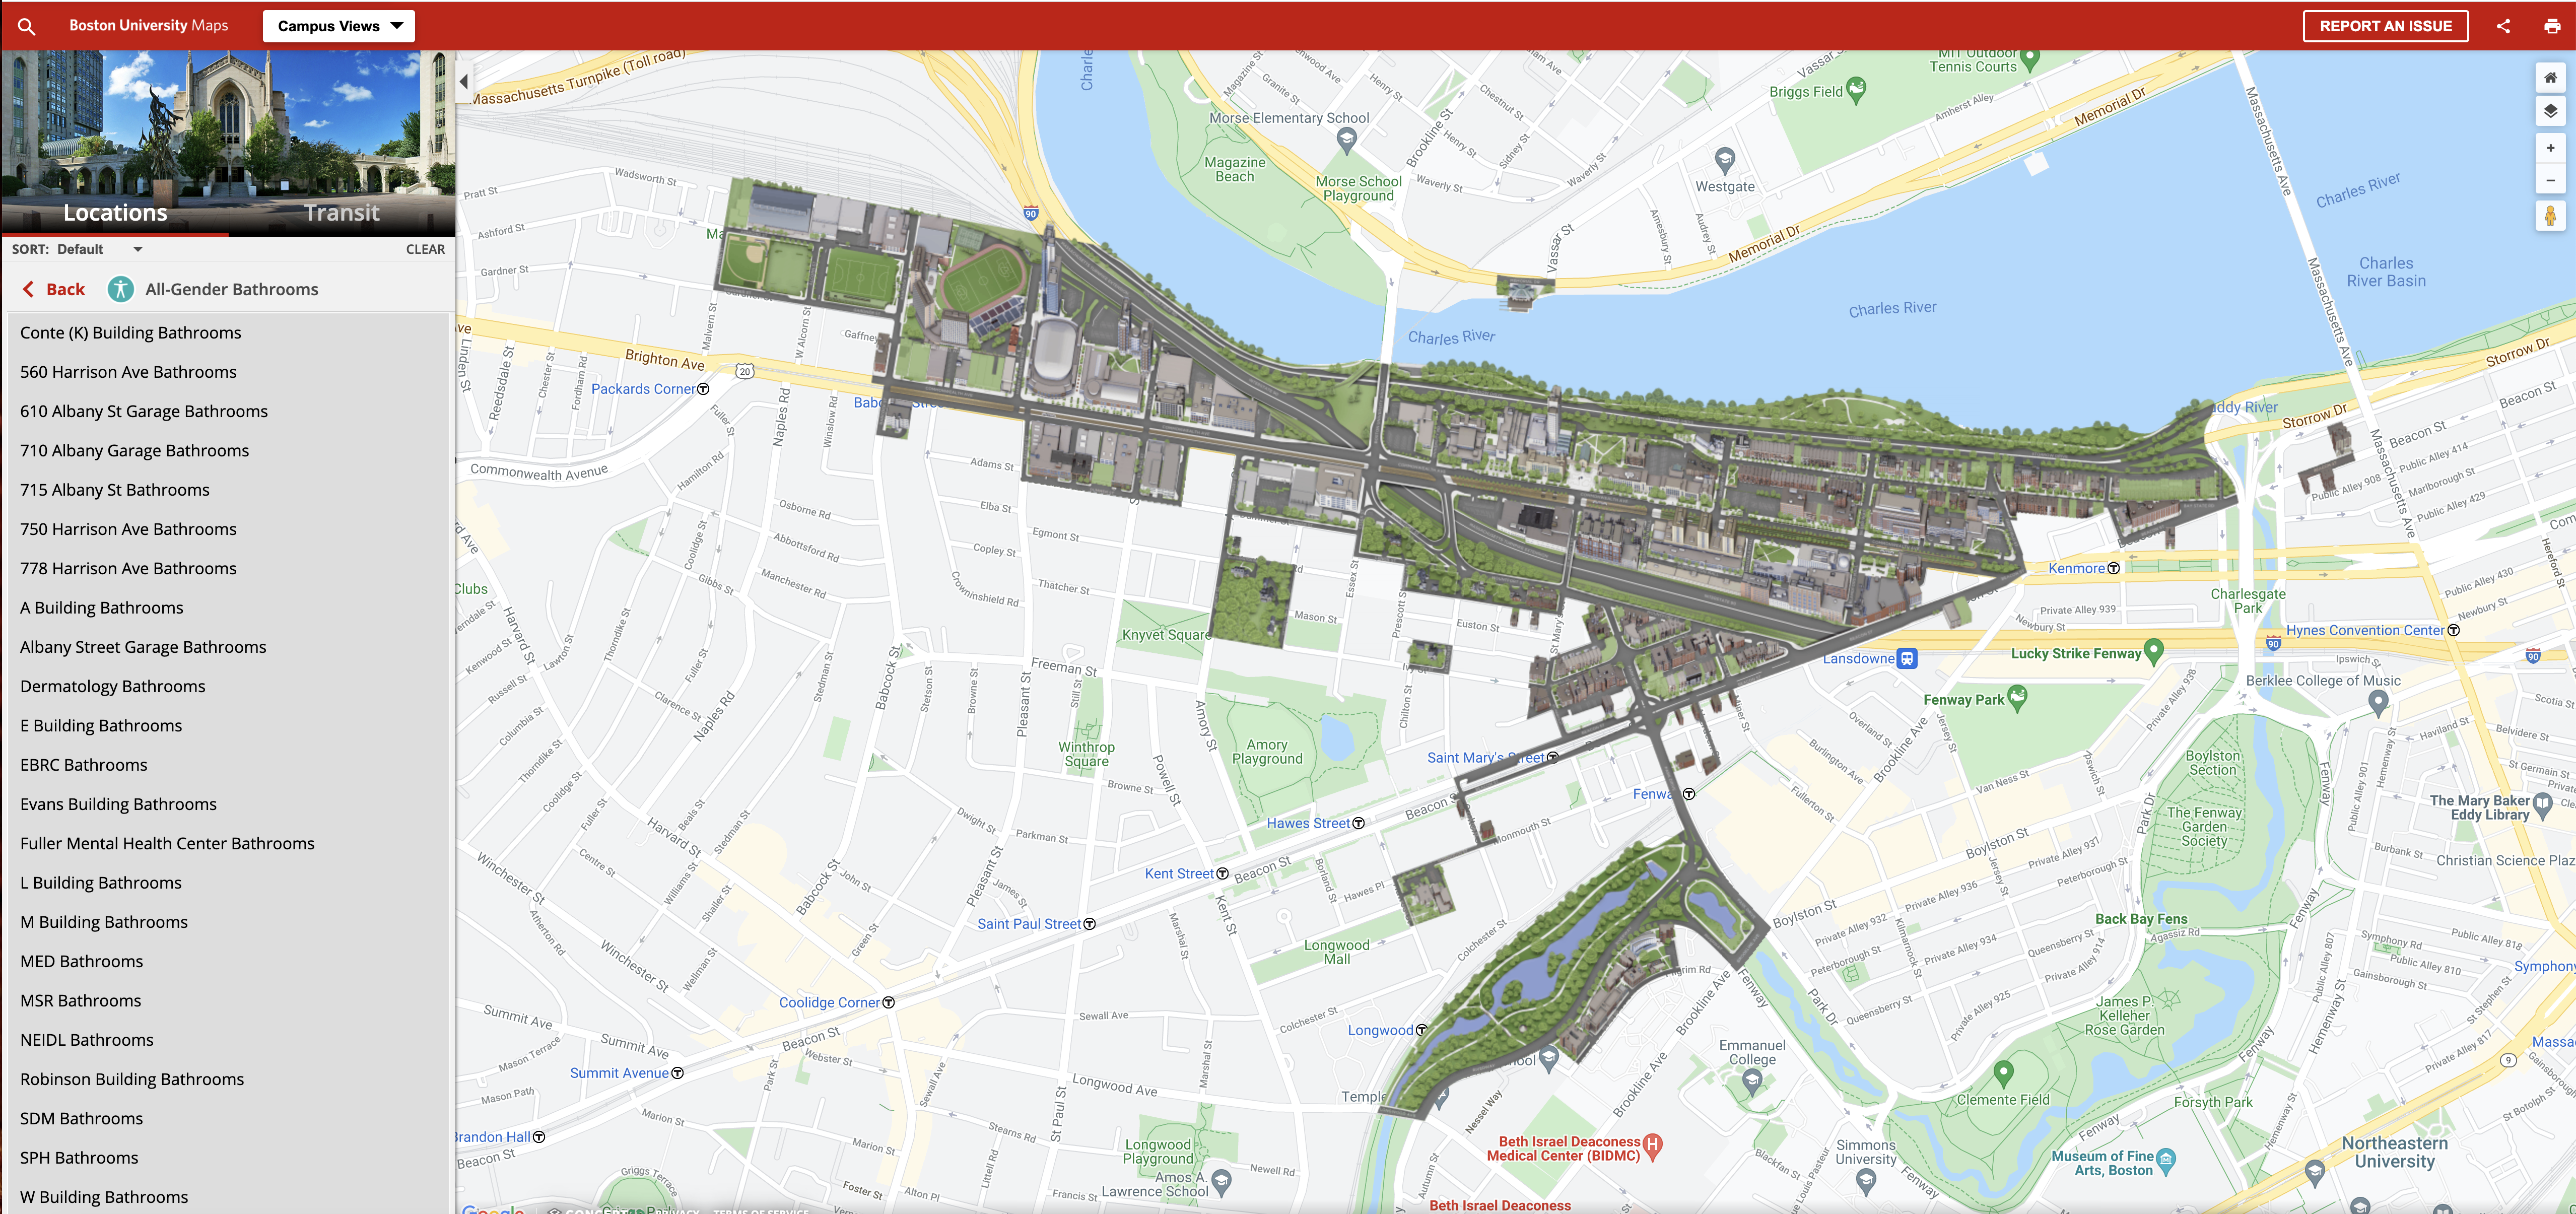Viewport: 2576px width, 1214px height.
Task: Select SDM Bathrooms
Action: 228,1118
